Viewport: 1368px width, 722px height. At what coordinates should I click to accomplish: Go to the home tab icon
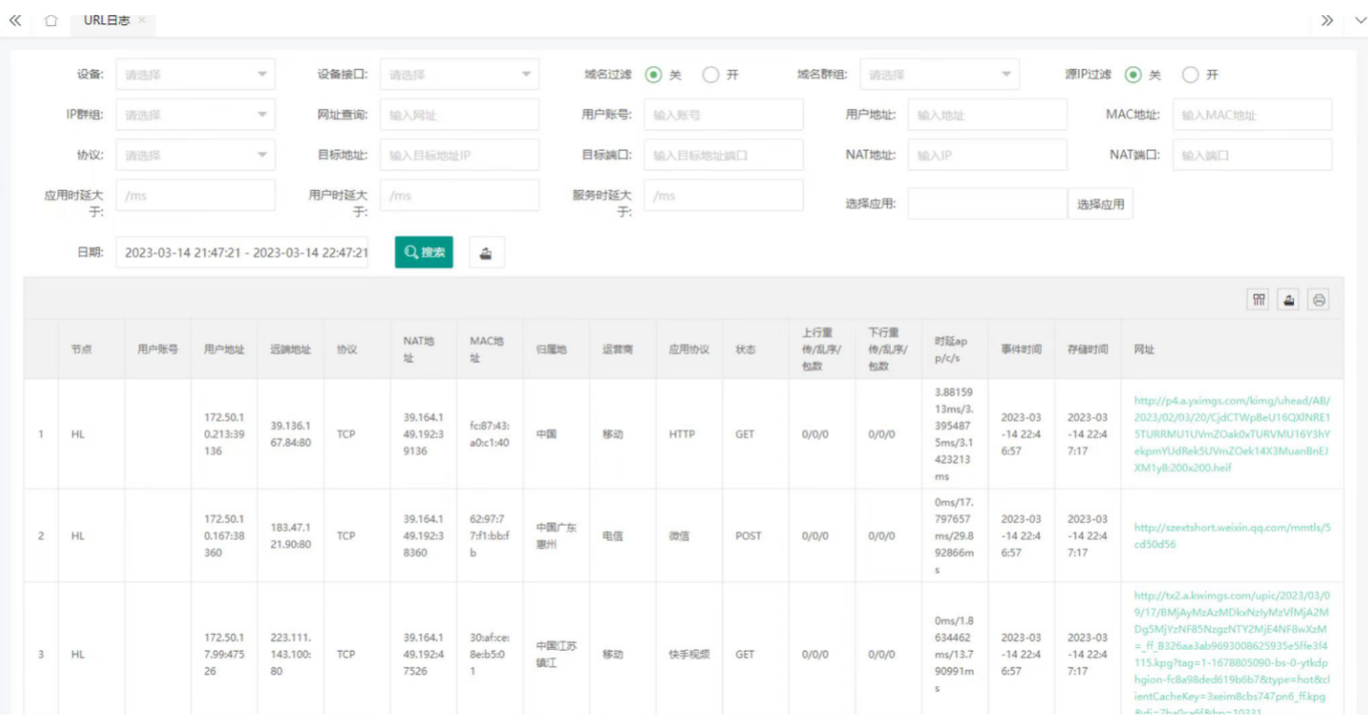(x=51, y=20)
